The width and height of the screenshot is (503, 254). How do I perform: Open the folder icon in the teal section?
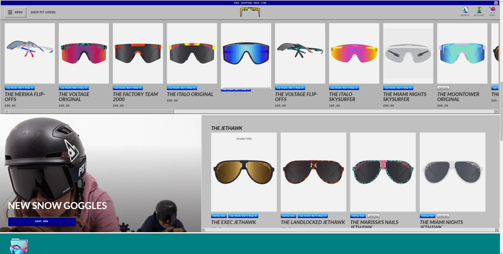point(19,246)
